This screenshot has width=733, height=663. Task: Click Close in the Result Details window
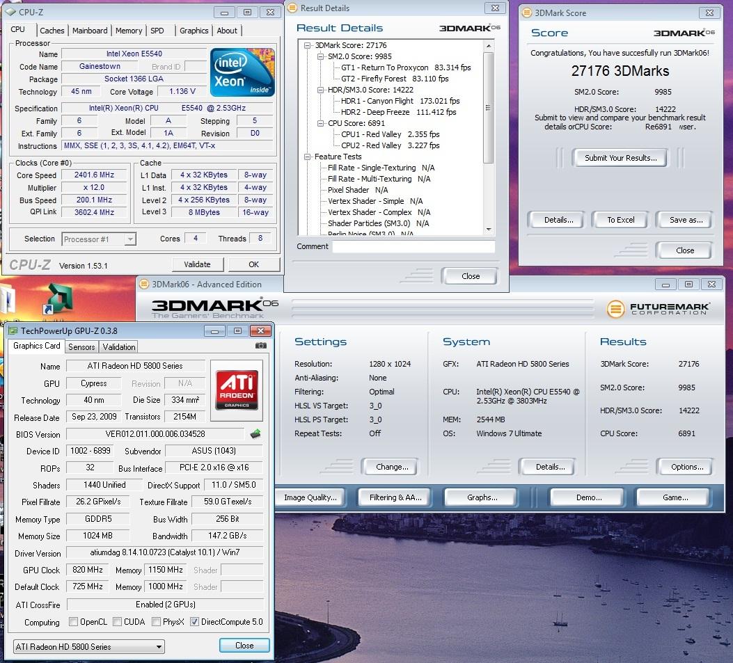tap(471, 276)
